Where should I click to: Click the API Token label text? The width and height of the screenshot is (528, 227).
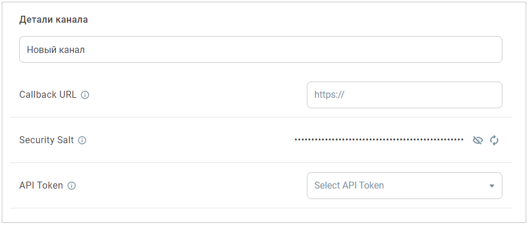(x=41, y=185)
